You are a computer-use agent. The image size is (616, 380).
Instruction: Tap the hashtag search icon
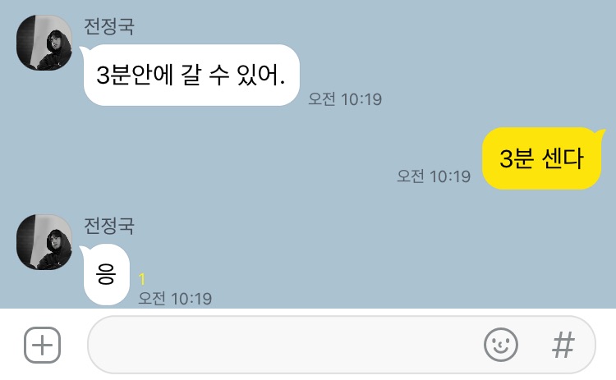[x=563, y=345]
